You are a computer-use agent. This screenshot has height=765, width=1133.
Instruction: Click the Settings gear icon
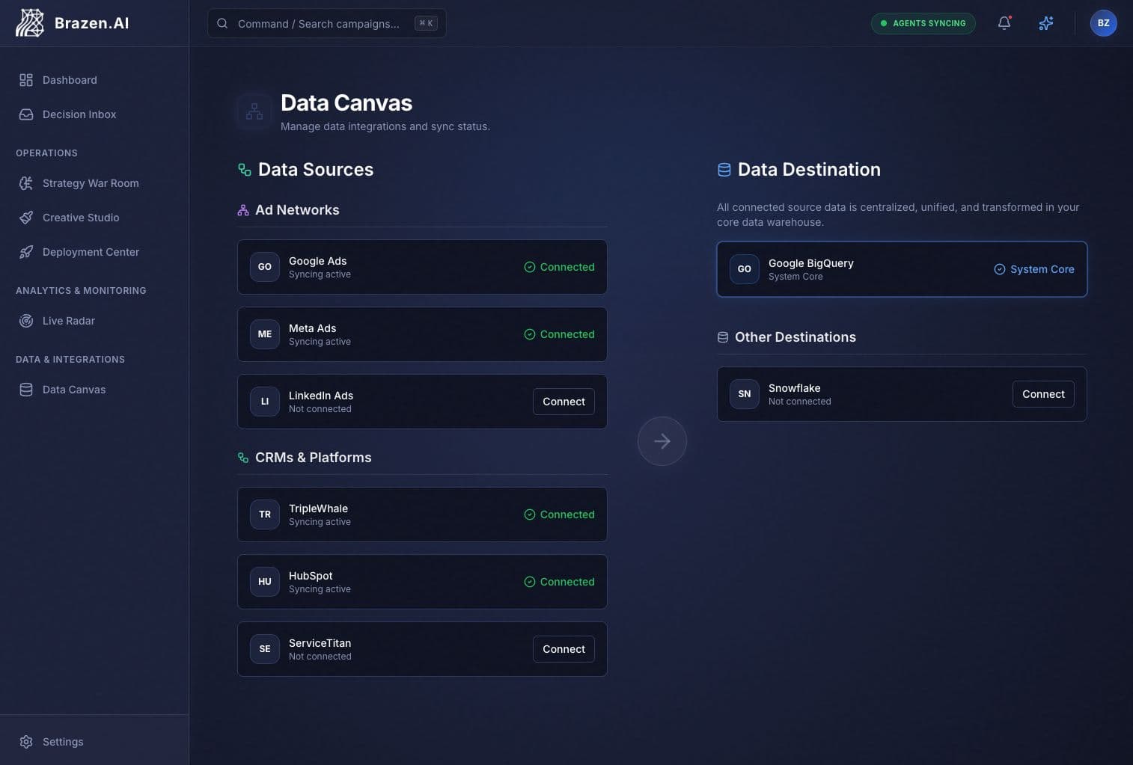(x=26, y=742)
